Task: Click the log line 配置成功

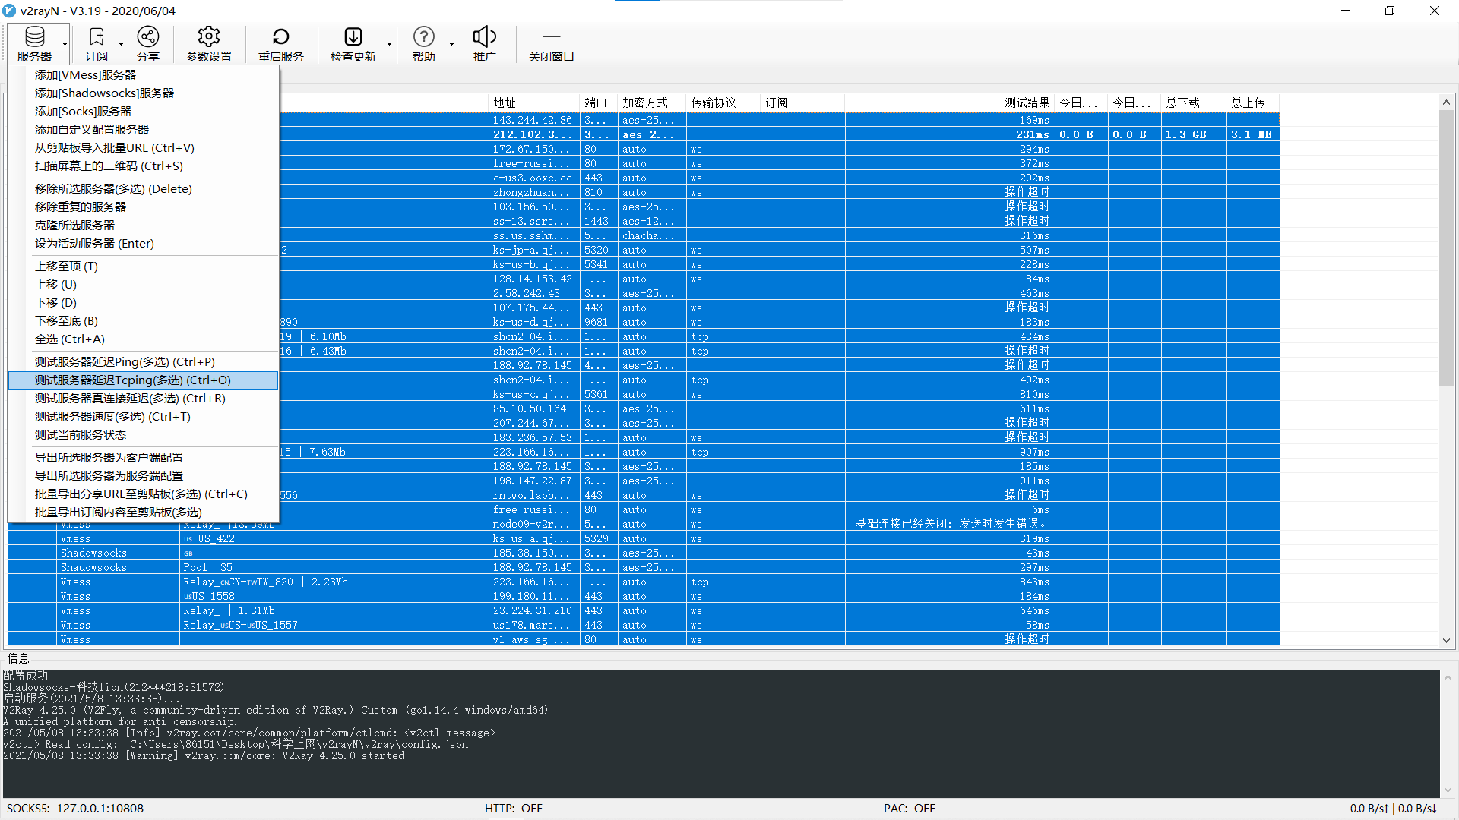Action: 26,675
